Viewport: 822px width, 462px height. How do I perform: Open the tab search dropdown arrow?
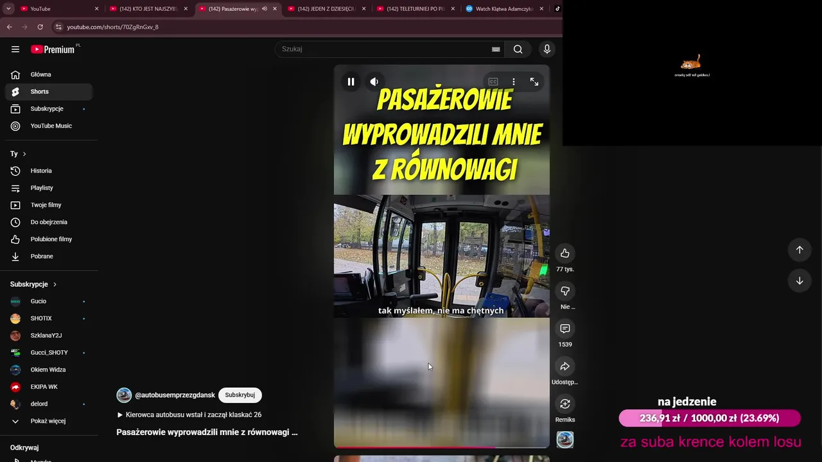tap(8, 9)
